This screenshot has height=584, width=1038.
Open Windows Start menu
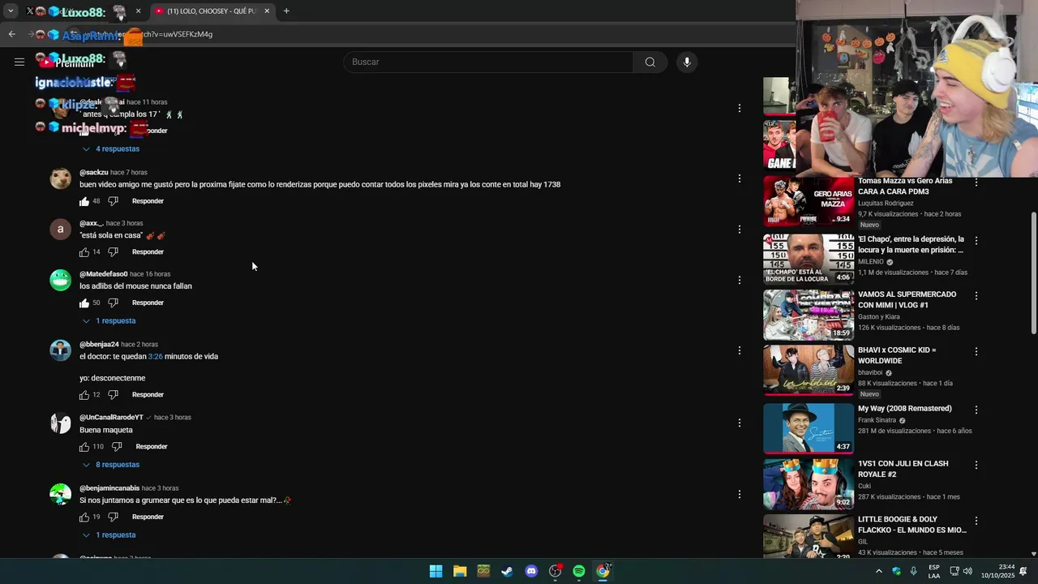coord(435,571)
